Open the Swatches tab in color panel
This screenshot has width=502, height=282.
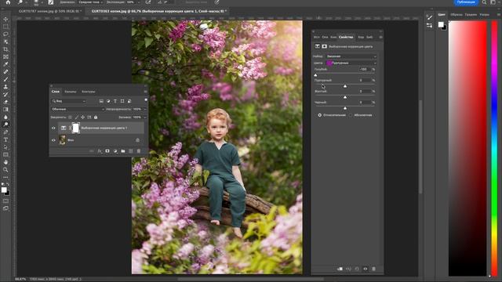[457, 14]
